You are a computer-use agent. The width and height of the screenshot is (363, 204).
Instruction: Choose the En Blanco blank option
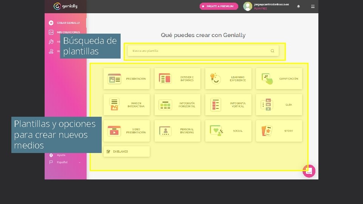click(x=127, y=151)
